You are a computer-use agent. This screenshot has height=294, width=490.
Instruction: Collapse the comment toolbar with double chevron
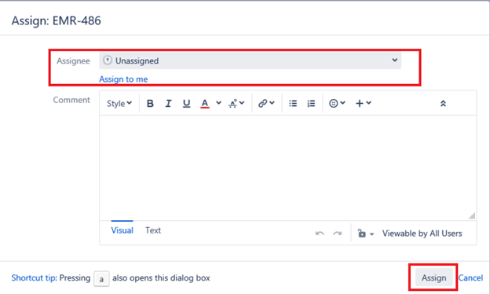tap(443, 104)
